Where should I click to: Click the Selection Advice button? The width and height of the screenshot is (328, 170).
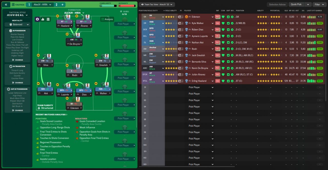(277, 5)
